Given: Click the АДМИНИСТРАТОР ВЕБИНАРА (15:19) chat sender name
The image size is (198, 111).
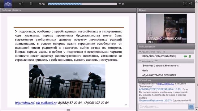Looking at the screenshot, I should coord(160,89).
